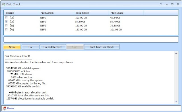182x112 pixels.
Task: Go to the Home link
Action: pos(11,108)
